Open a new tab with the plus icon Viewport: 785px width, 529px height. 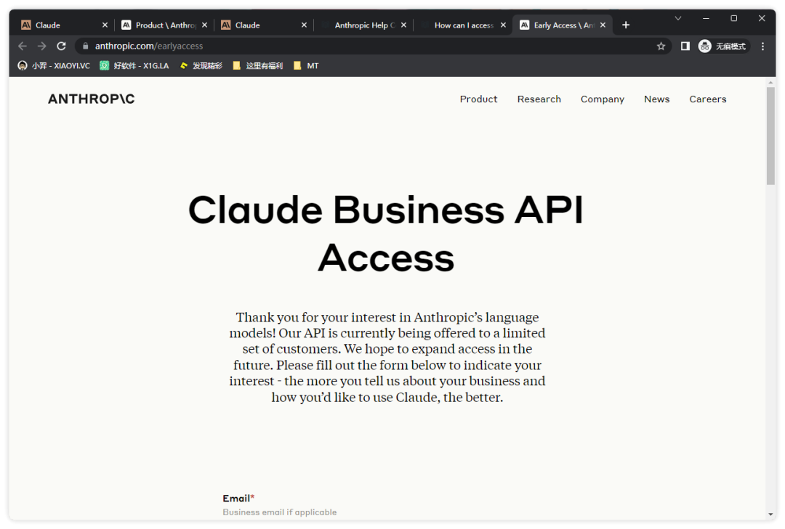(626, 25)
